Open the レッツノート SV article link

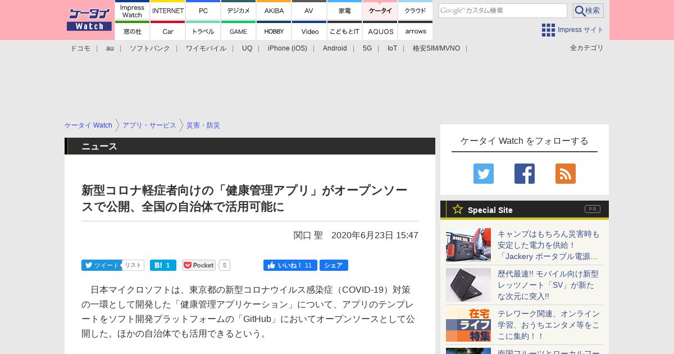548,285
